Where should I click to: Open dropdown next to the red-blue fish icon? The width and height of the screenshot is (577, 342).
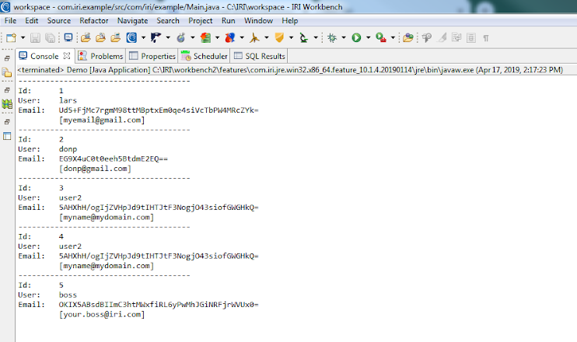pos(242,37)
